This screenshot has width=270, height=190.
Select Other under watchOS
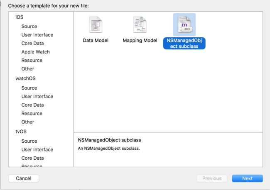pos(28,122)
